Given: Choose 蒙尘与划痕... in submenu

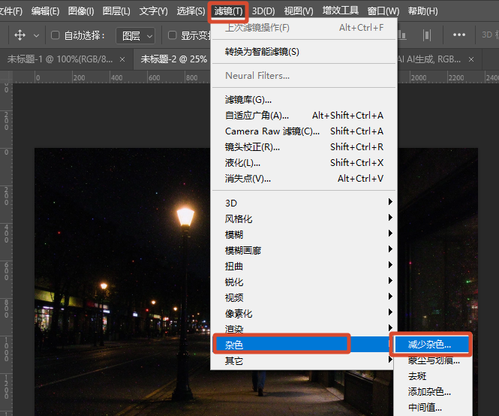Looking at the screenshot, I should 432,360.
